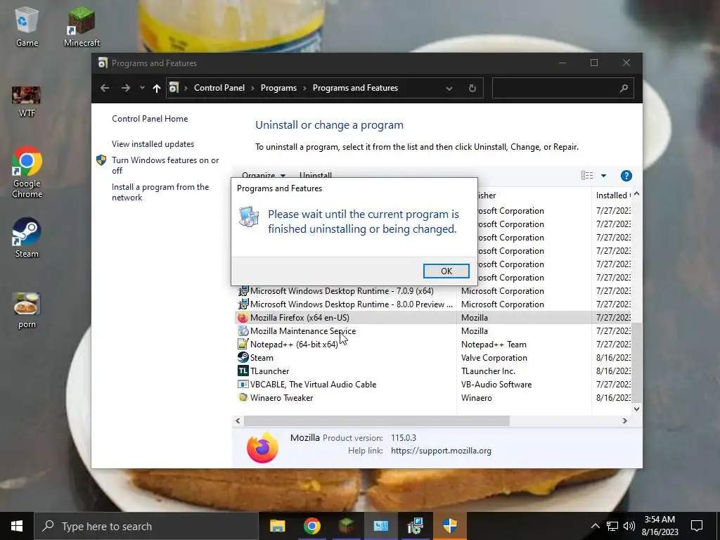The width and height of the screenshot is (720, 540).
Task: Click the Control Panel breadcrumb
Action: (219, 88)
